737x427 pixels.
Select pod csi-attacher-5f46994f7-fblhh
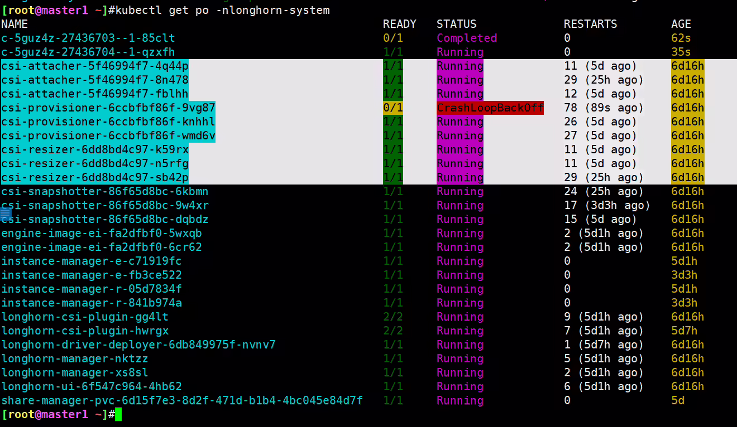click(x=95, y=94)
